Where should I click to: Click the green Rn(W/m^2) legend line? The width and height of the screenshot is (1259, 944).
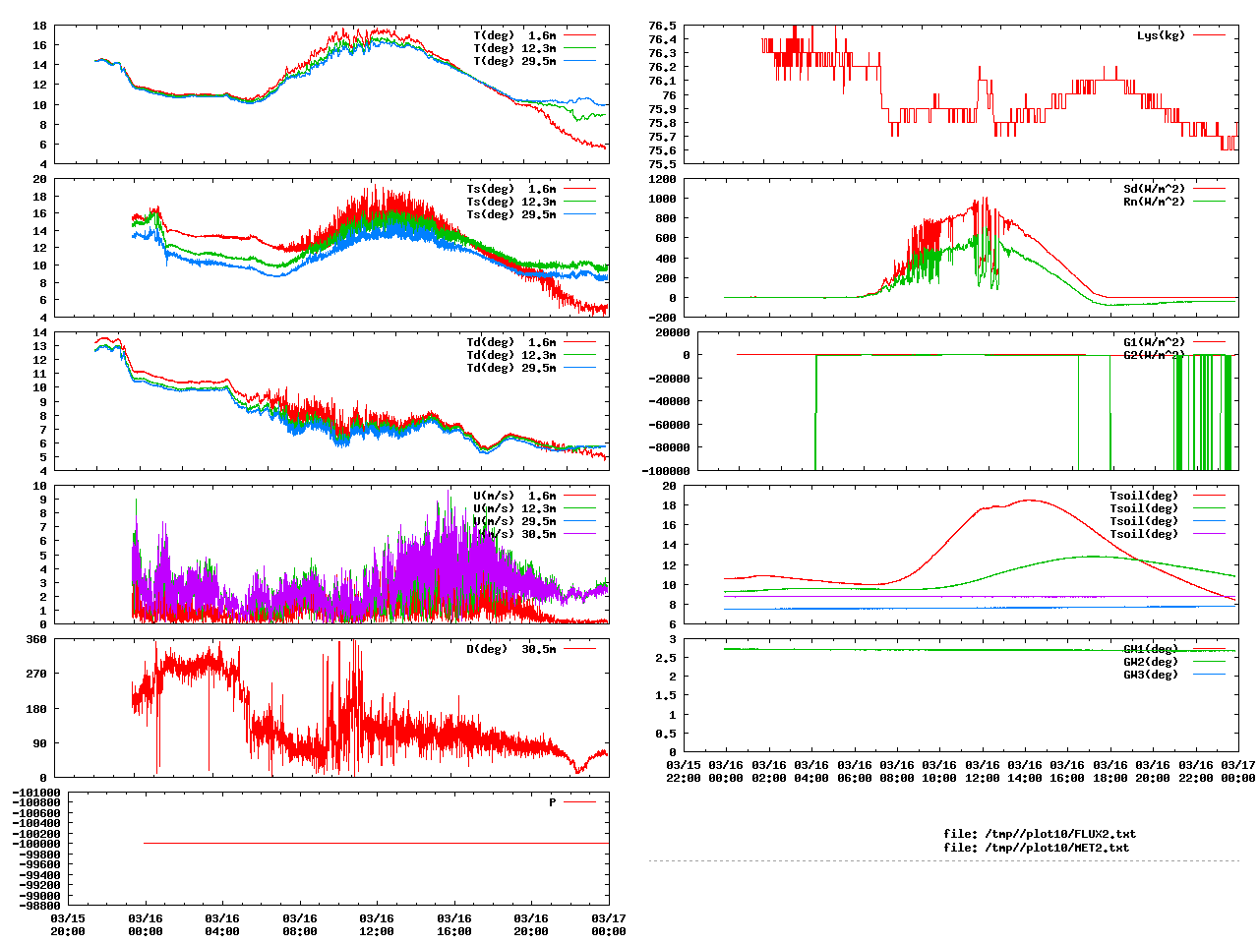[x=1210, y=202]
